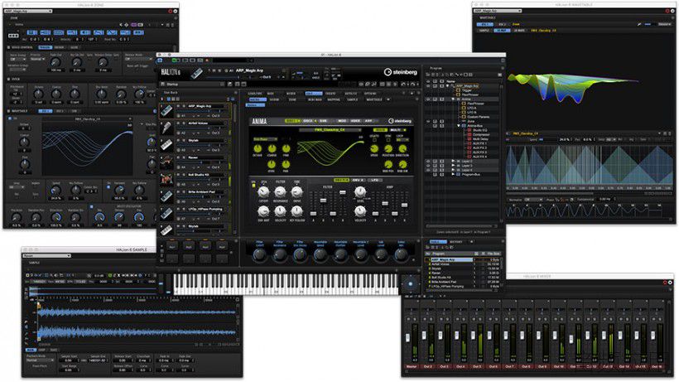Open program selector dropdown in Zone window
Viewport: 679px width, 382px height.
[x=28, y=11]
